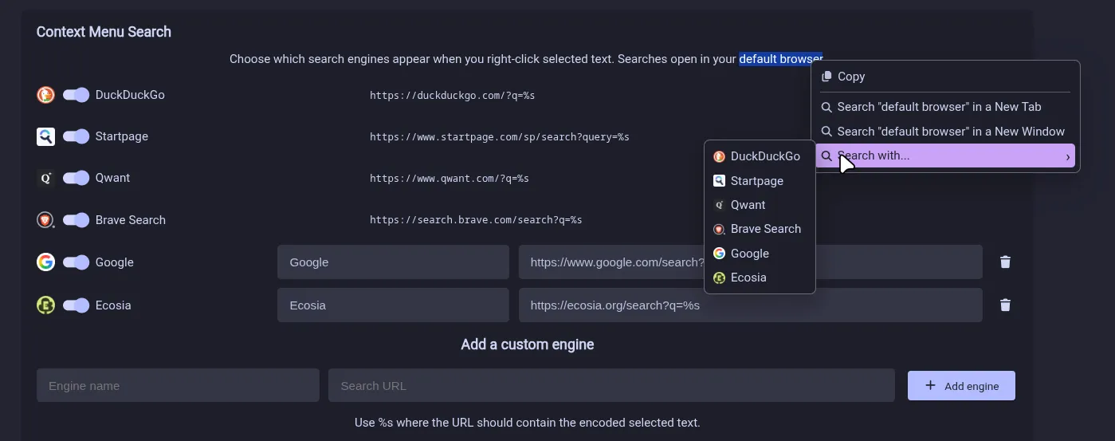Click the Qwant icon in the submenu
Screen dimensions: 1115x441
[719, 205]
